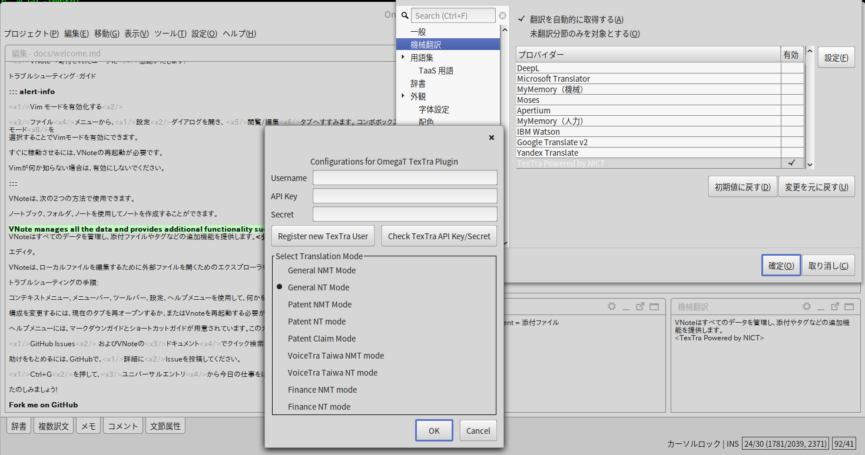Click inside the API Key field
Screen dimensions: 865x455
405,196
